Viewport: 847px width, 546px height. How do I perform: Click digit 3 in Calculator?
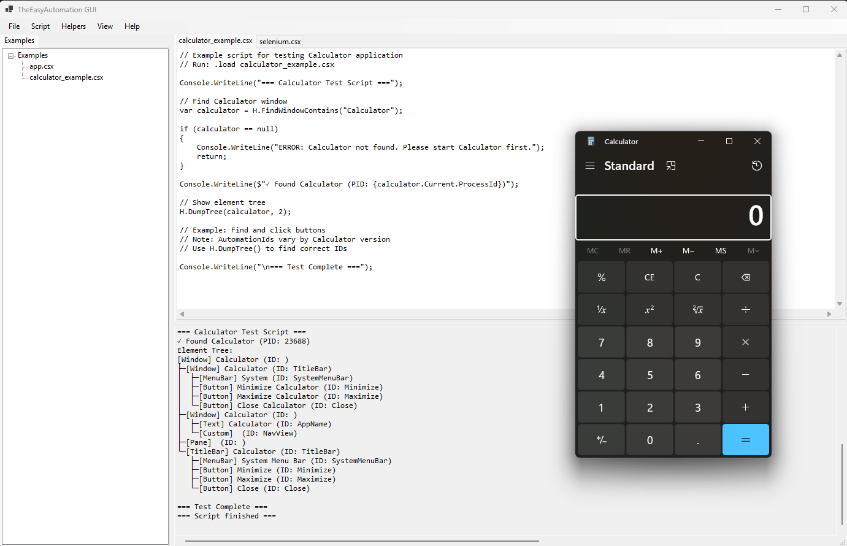(698, 407)
